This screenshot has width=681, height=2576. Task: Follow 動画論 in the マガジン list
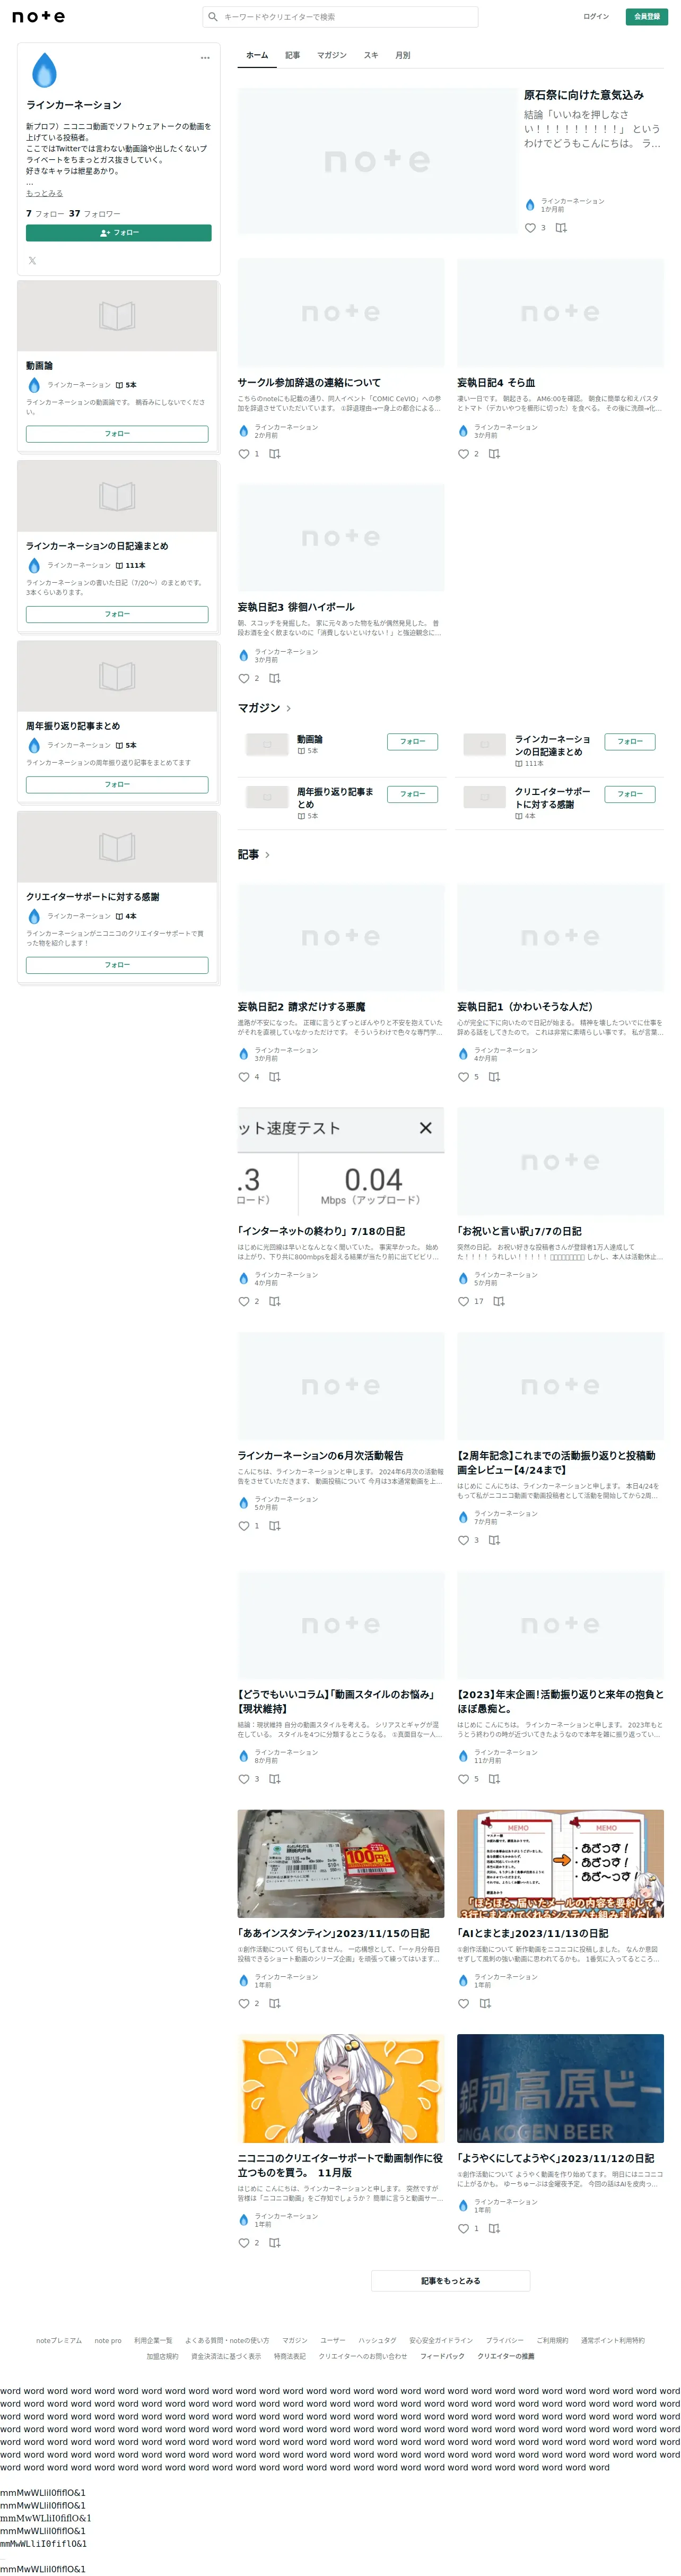412,741
